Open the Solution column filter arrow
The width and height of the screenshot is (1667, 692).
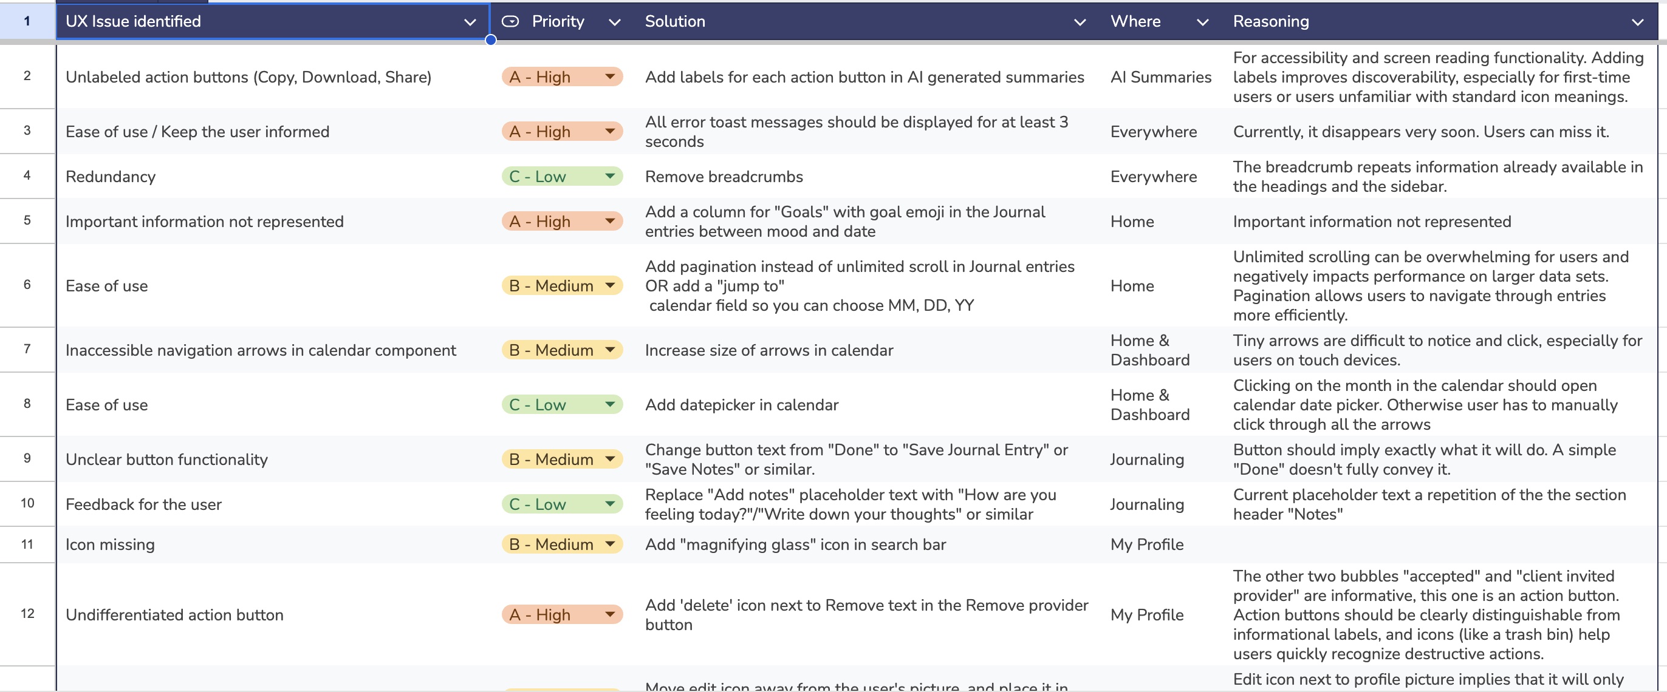[1080, 22]
